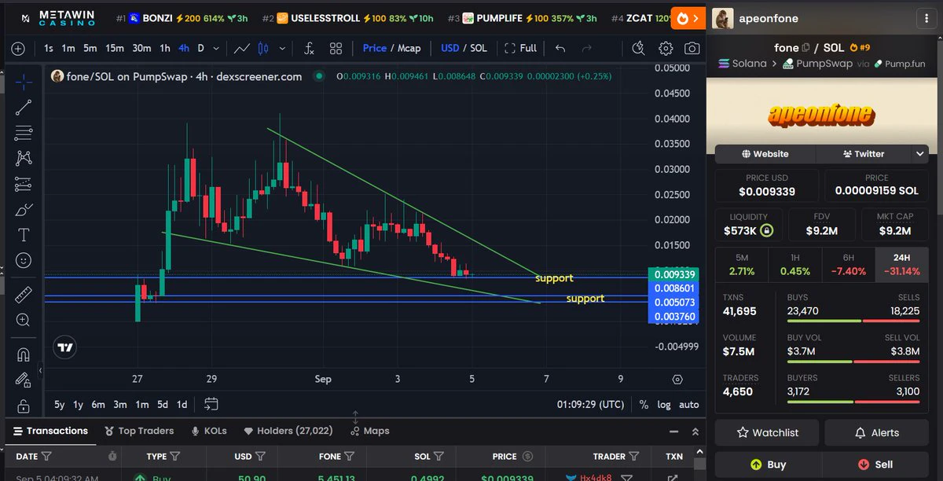Select the line chart style icon
The width and height of the screenshot is (943, 481).
242,48
